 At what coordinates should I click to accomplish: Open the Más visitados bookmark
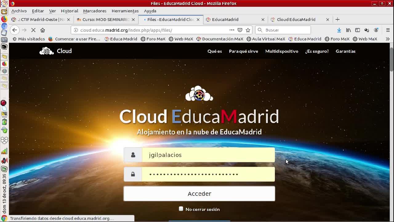click(x=29, y=39)
